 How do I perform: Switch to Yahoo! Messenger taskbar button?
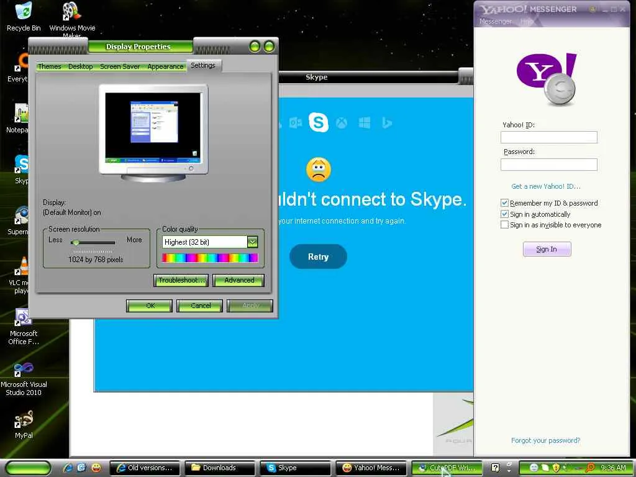(x=370, y=468)
